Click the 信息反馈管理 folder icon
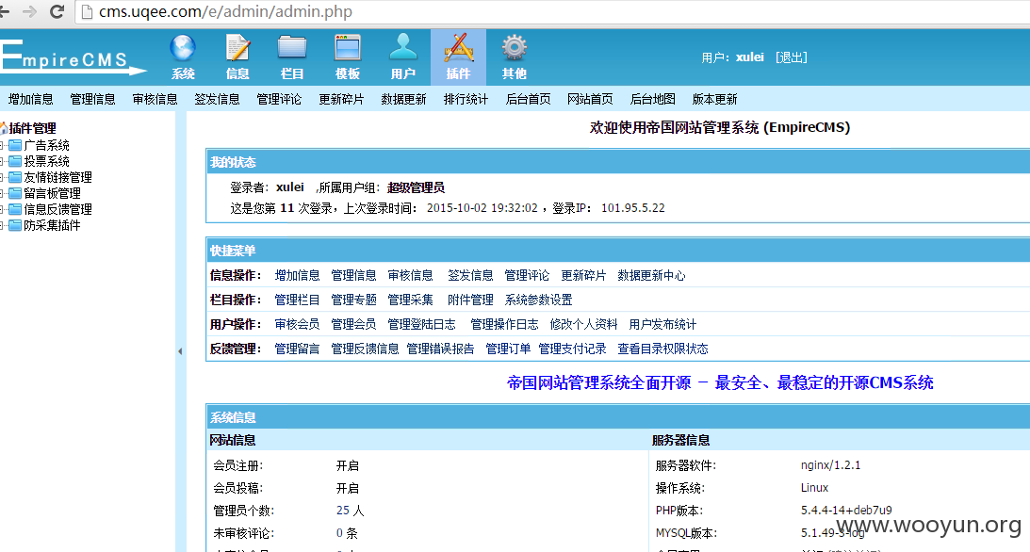Viewport: 1030px width, 552px height. [x=15, y=209]
